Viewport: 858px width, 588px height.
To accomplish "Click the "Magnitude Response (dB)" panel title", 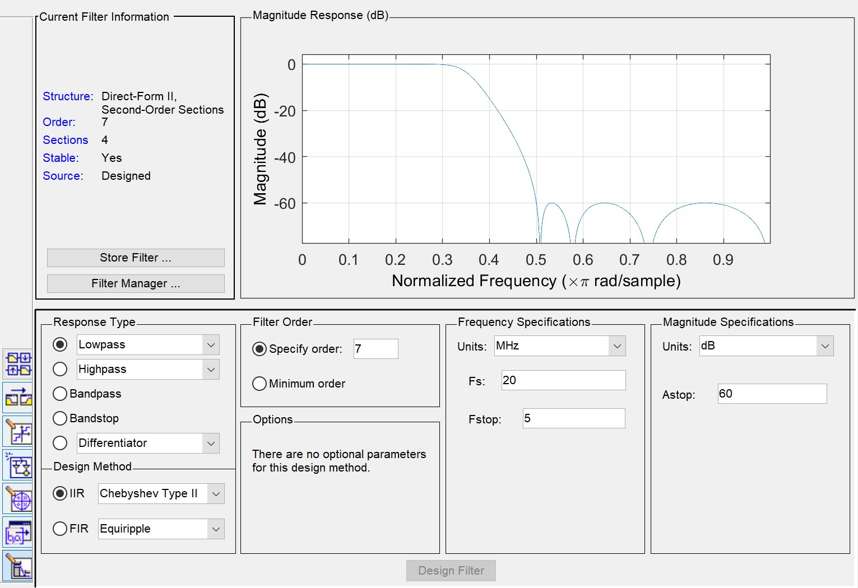I will (x=321, y=15).
